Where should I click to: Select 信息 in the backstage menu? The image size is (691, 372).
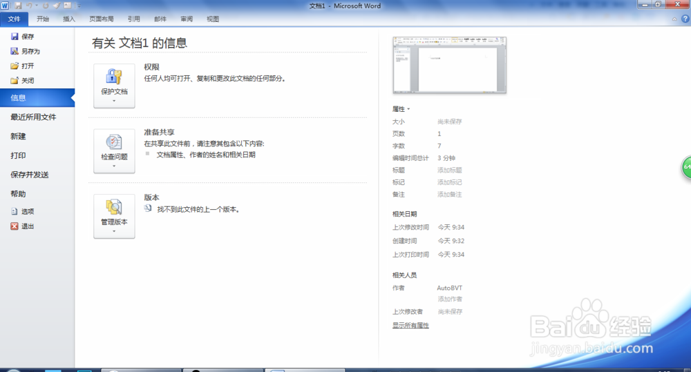[37, 98]
